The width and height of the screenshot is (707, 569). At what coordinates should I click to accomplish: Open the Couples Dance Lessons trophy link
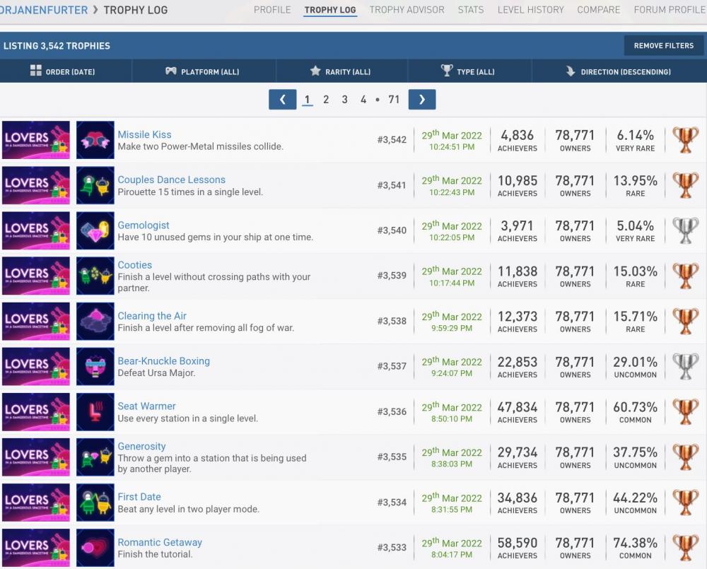tap(171, 180)
